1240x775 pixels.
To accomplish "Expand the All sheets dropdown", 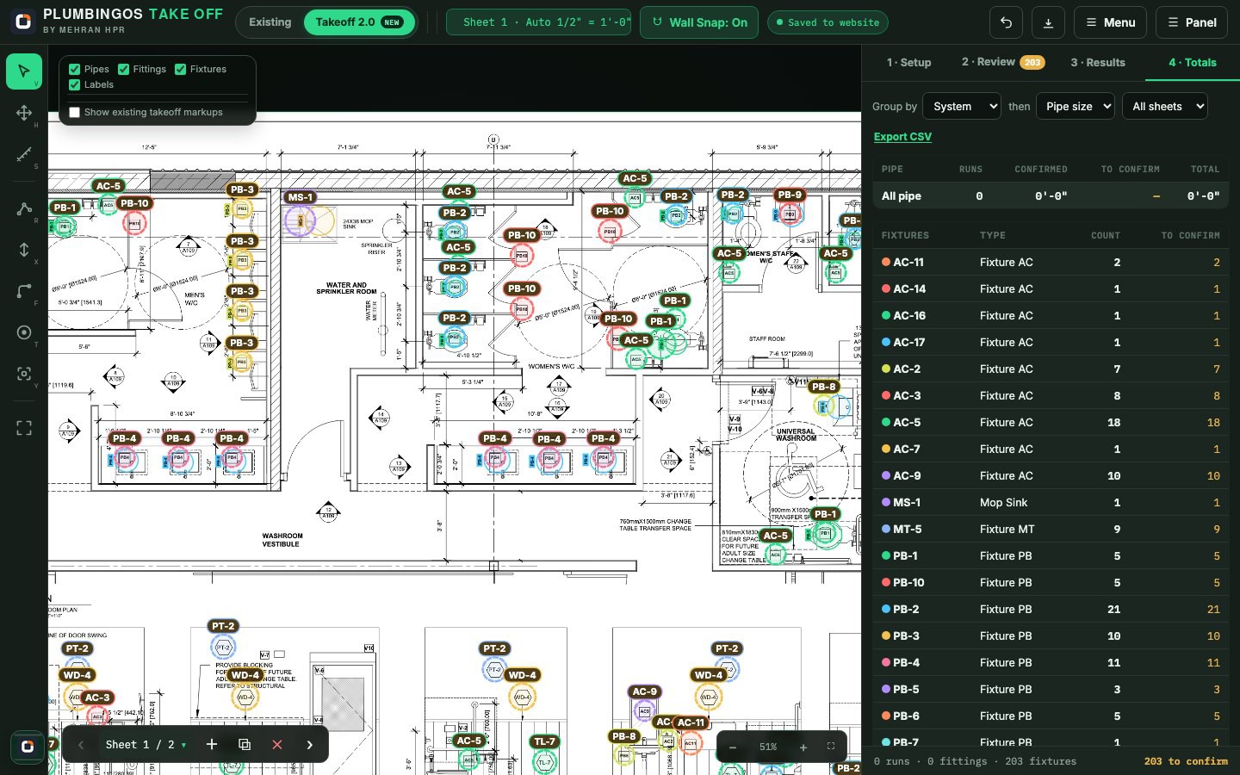I will (x=1164, y=106).
